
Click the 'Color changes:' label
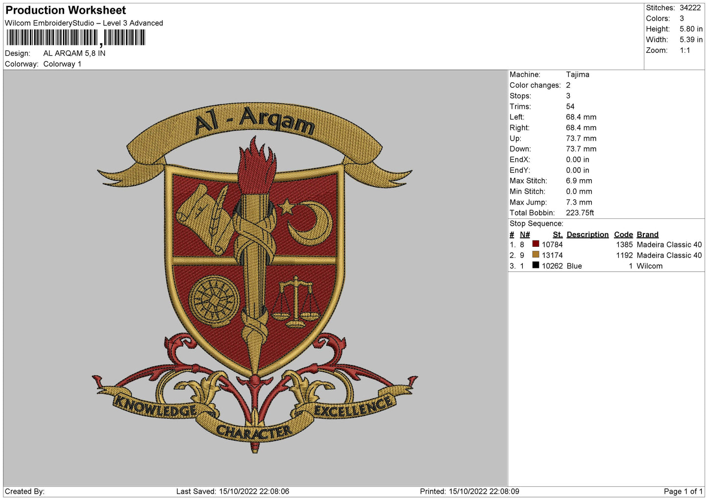tap(535, 85)
